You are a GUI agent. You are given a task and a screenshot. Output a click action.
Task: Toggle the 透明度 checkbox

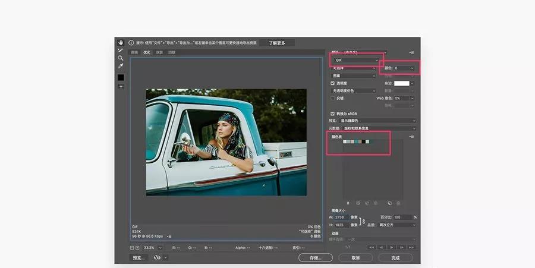(333, 83)
